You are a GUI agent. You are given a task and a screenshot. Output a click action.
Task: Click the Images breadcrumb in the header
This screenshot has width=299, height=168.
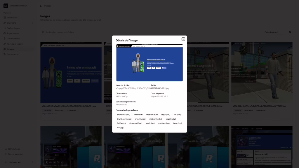[48, 6]
